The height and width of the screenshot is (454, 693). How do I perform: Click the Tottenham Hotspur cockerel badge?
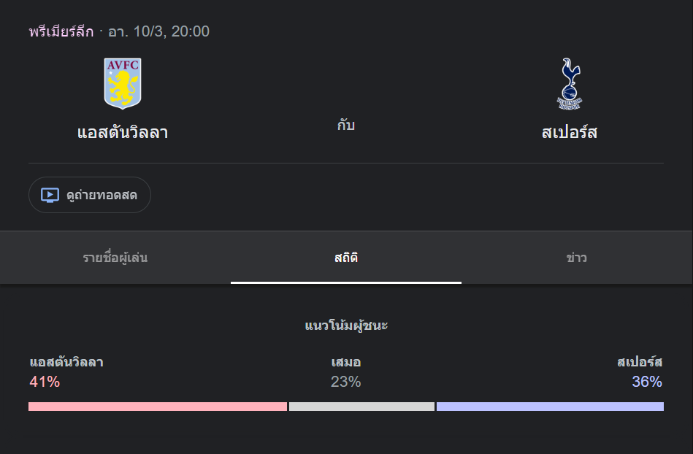(x=569, y=82)
